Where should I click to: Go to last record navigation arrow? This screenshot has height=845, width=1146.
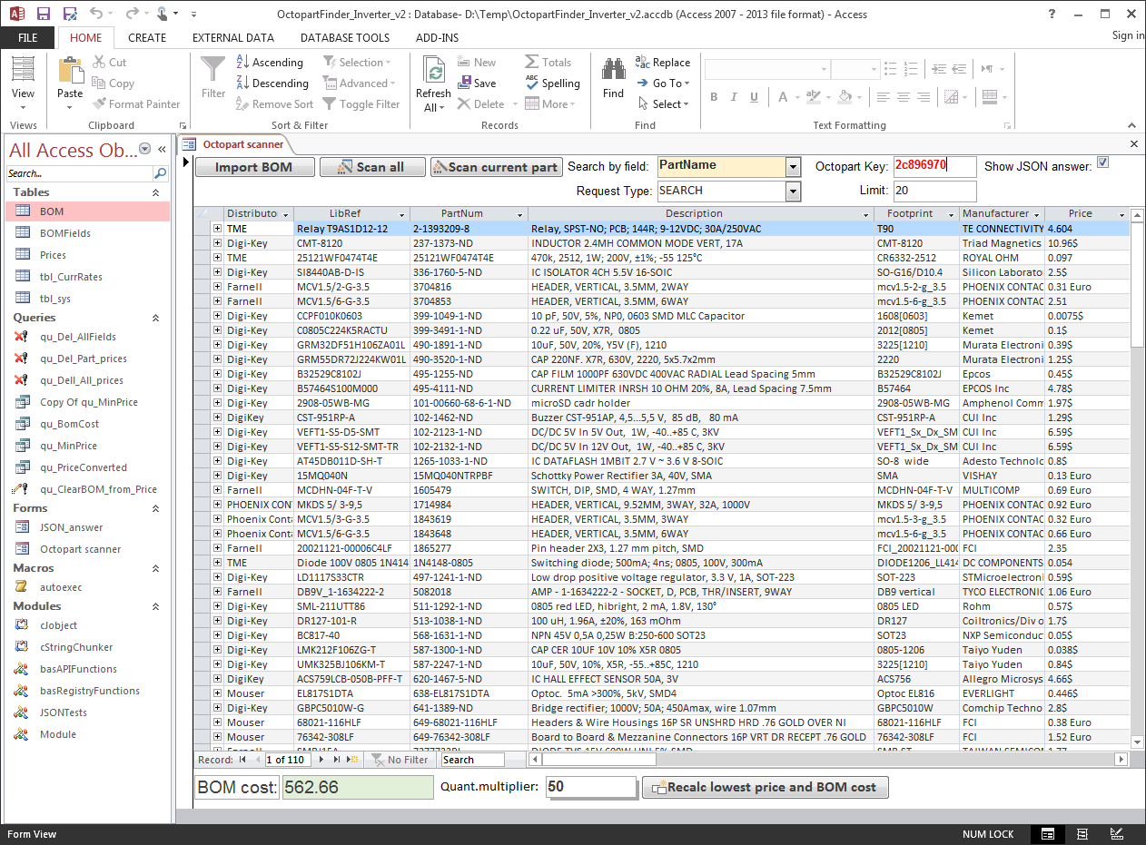[337, 760]
